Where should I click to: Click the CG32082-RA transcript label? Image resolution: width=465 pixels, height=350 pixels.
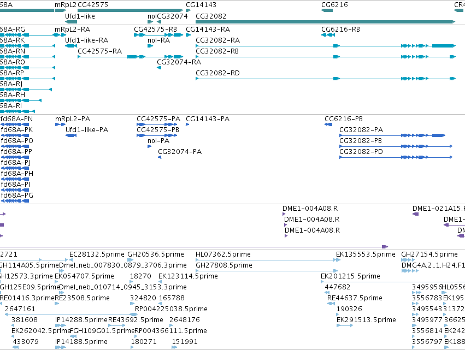tap(217, 40)
